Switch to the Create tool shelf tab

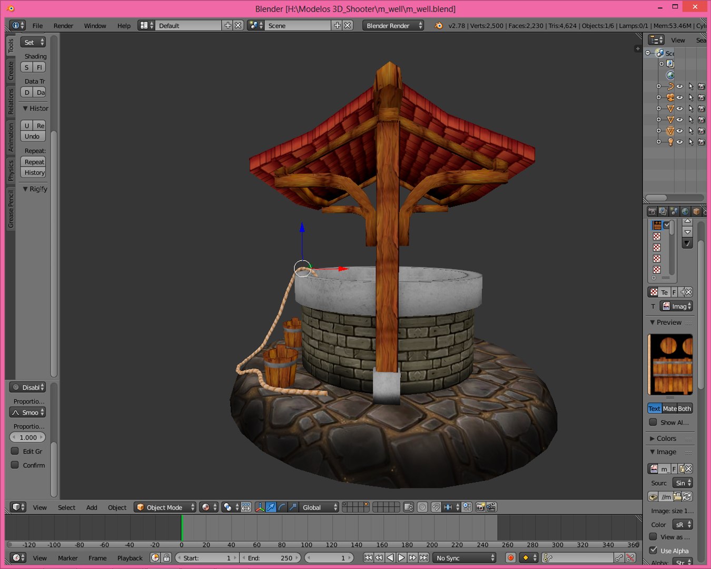(11, 71)
